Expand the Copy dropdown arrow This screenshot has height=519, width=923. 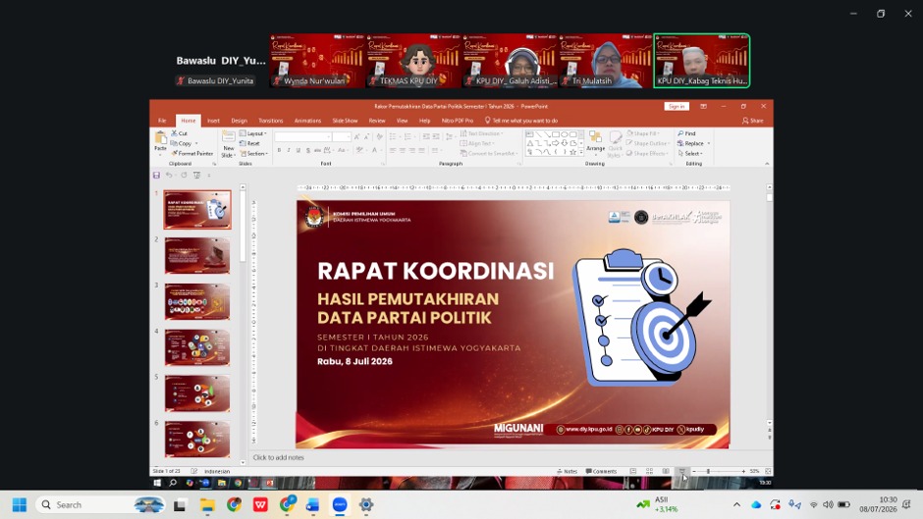(x=196, y=143)
